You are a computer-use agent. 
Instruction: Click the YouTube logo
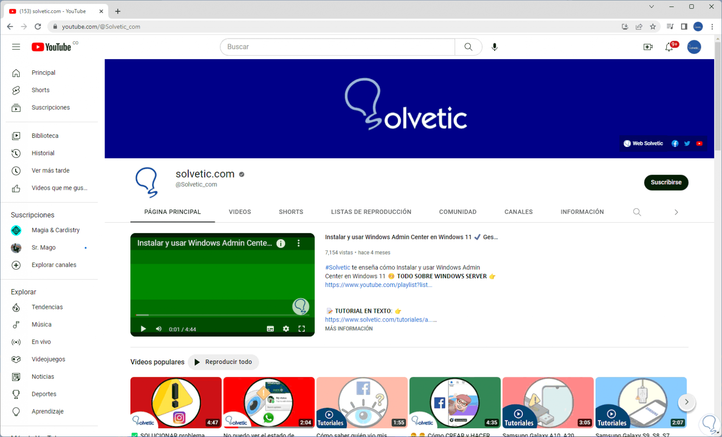click(x=51, y=47)
